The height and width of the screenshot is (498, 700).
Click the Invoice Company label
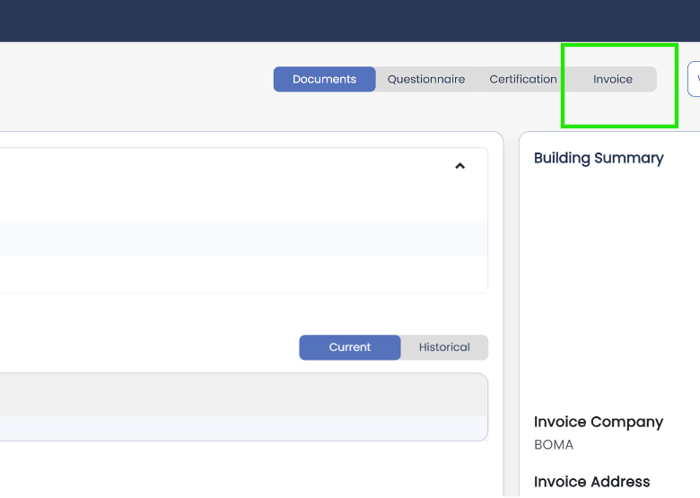click(x=599, y=422)
